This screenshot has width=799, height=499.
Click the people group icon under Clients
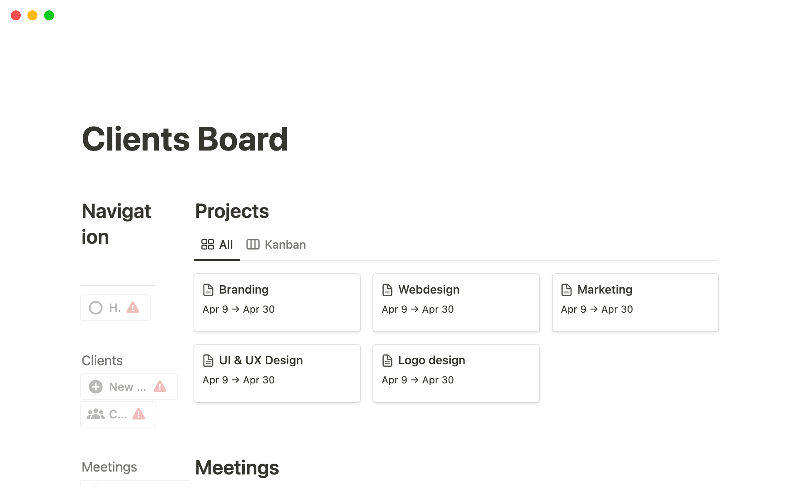[96, 414]
